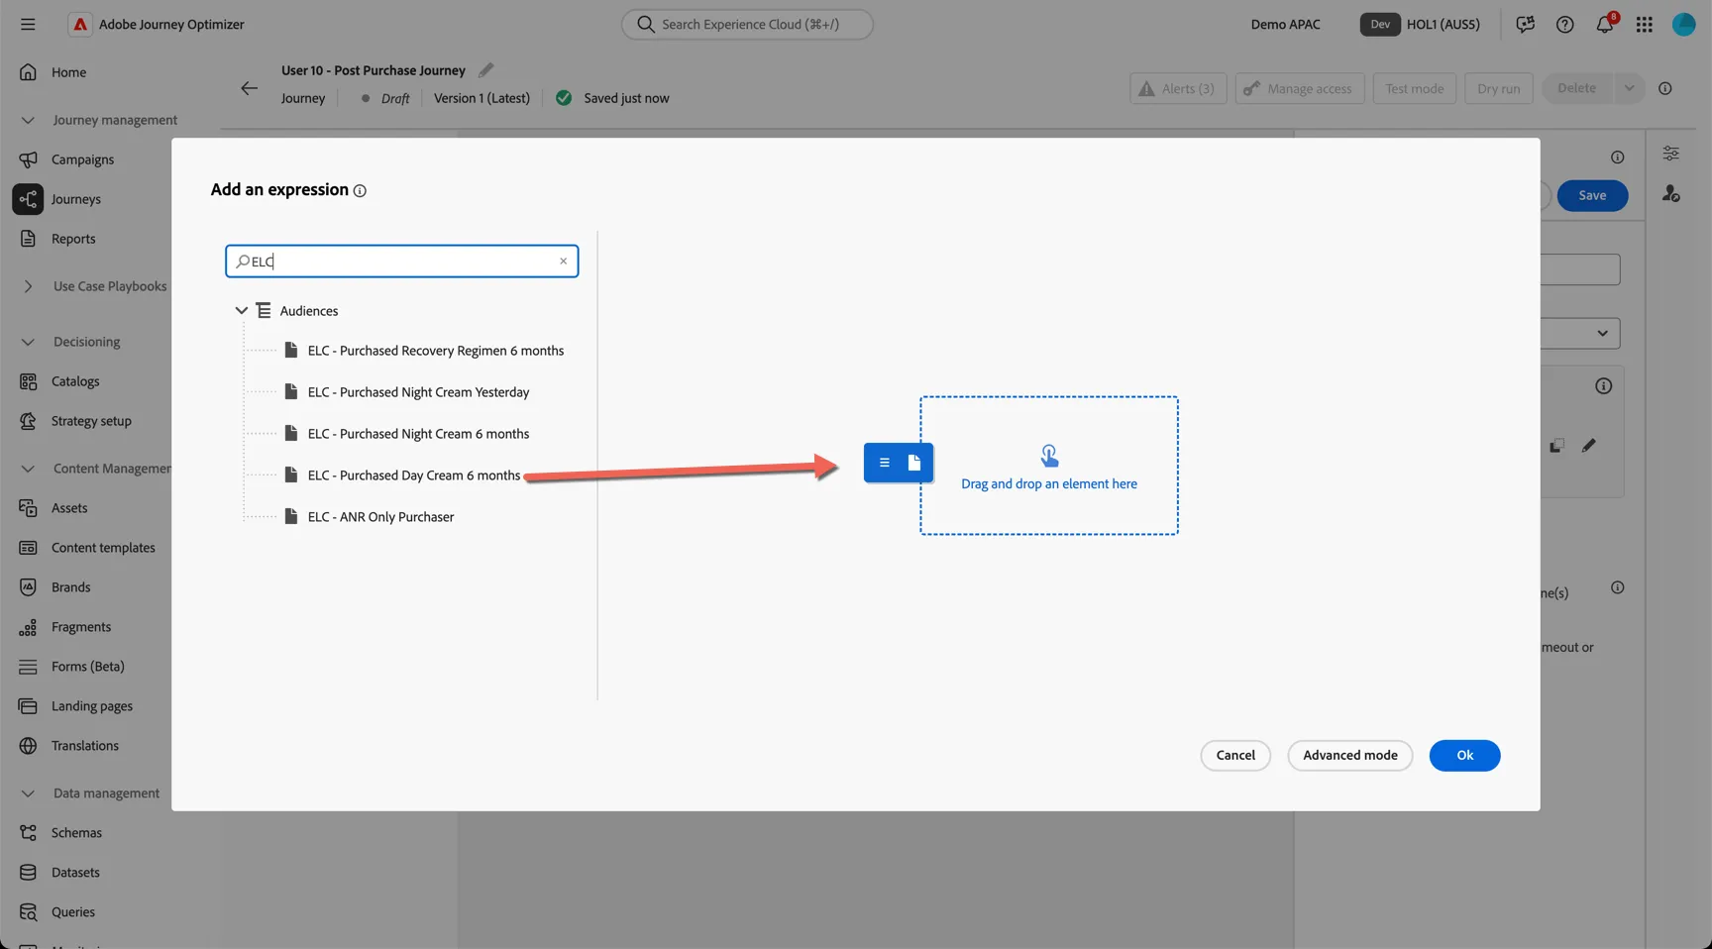The width and height of the screenshot is (1712, 949).
Task: Collapse the Decisioning section
Action: [28, 342]
